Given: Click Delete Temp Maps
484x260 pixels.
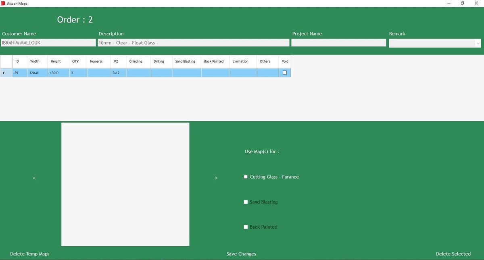Looking at the screenshot, I should click(x=30, y=254).
